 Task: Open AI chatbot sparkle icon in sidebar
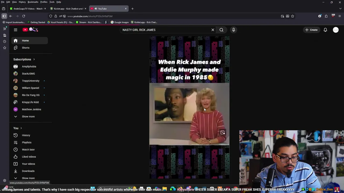coord(5,29)
